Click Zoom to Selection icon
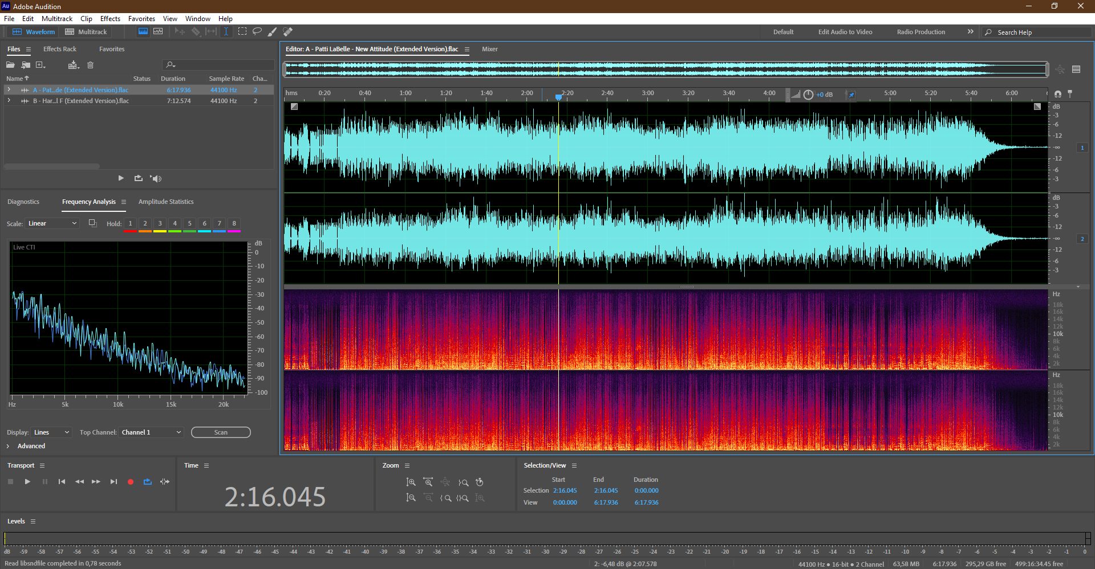Viewport: 1095px width, 569px height. click(463, 498)
